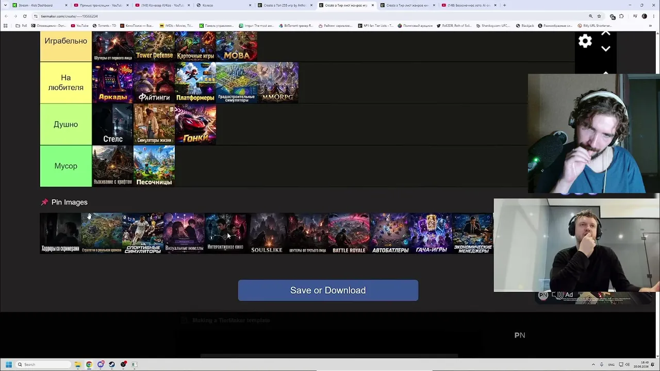Reload the tiermaker page
This screenshot has height=371, width=660.
tap(24, 16)
